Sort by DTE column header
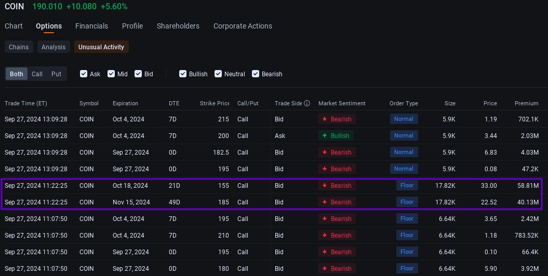 (174, 103)
